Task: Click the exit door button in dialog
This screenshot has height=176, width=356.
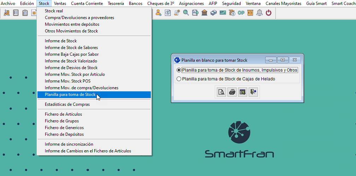Action: [253, 92]
